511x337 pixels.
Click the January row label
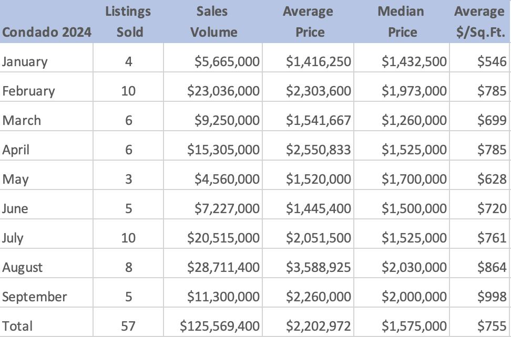point(25,61)
